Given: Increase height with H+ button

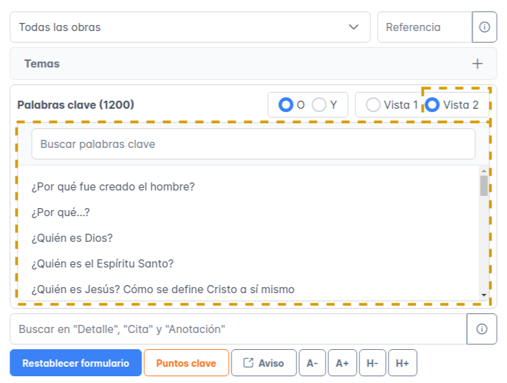Looking at the screenshot, I should coord(402,363).
